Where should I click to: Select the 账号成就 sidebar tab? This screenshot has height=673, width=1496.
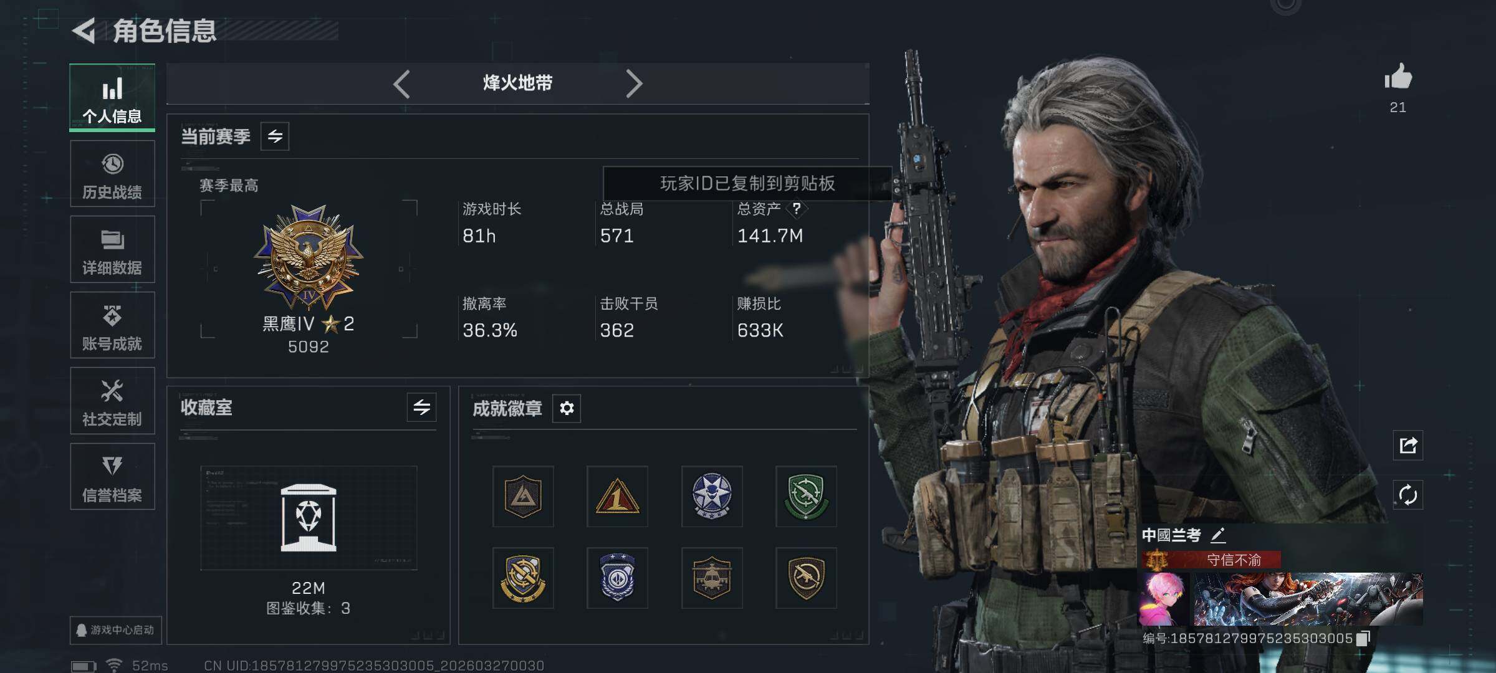click(x=112, y=325)
